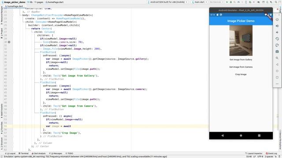Image resolution: width=282 pixels, height=158 pixels.
Task: Rotate the emulator left icon
Action: point(277,39)
